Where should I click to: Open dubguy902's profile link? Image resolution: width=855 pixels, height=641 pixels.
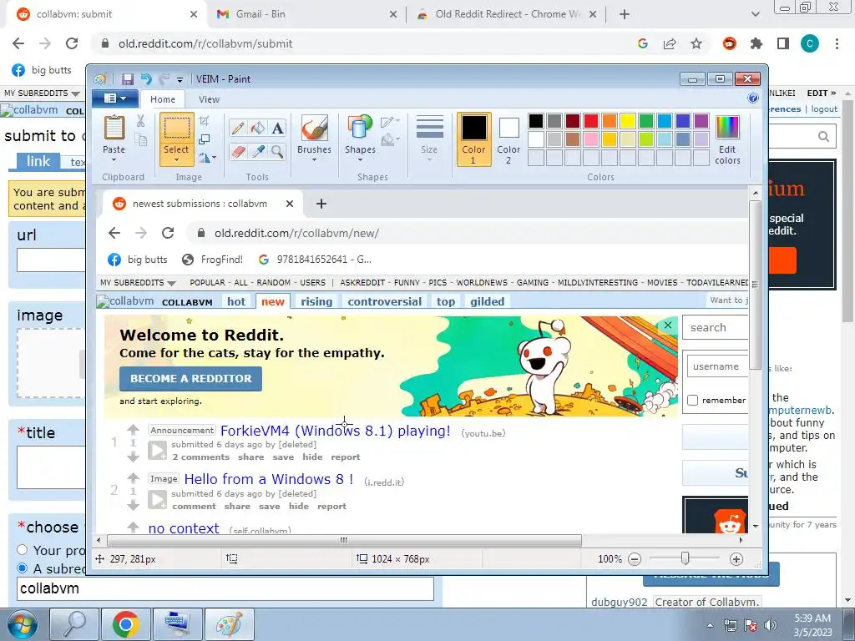coord(620,603)
